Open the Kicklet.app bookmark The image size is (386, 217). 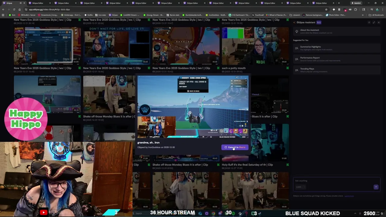point(71,15)
